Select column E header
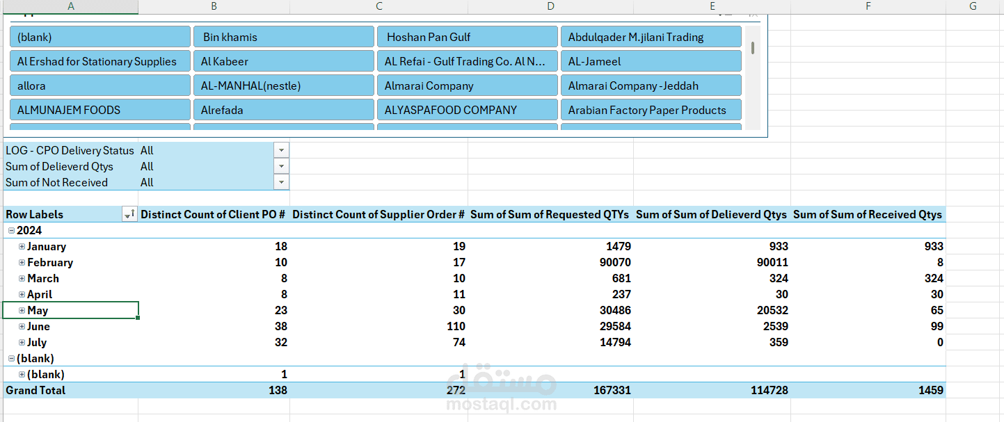The height and width of the screenshot is (422, 1004). tap(712, 6)
